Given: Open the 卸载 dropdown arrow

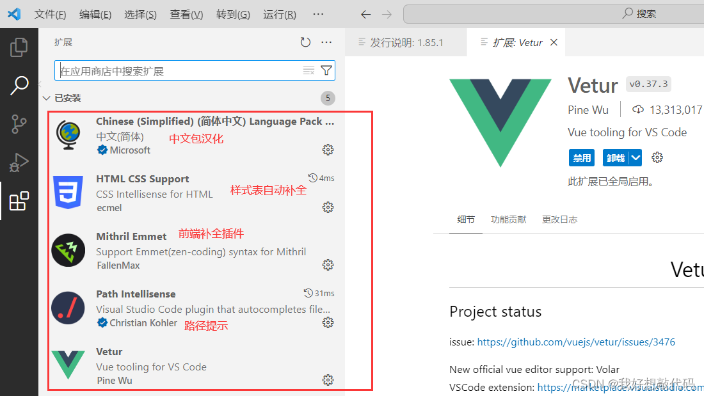Looking at the screenshot, I should 636,157.
